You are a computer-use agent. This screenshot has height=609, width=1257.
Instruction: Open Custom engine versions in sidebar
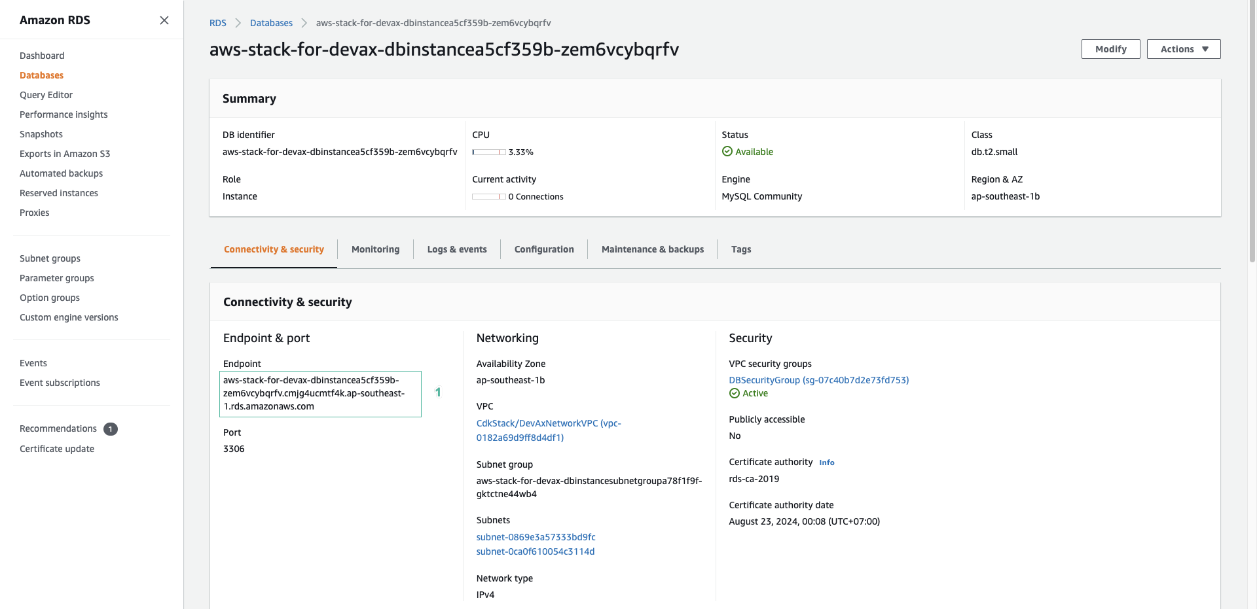[69, 317]
